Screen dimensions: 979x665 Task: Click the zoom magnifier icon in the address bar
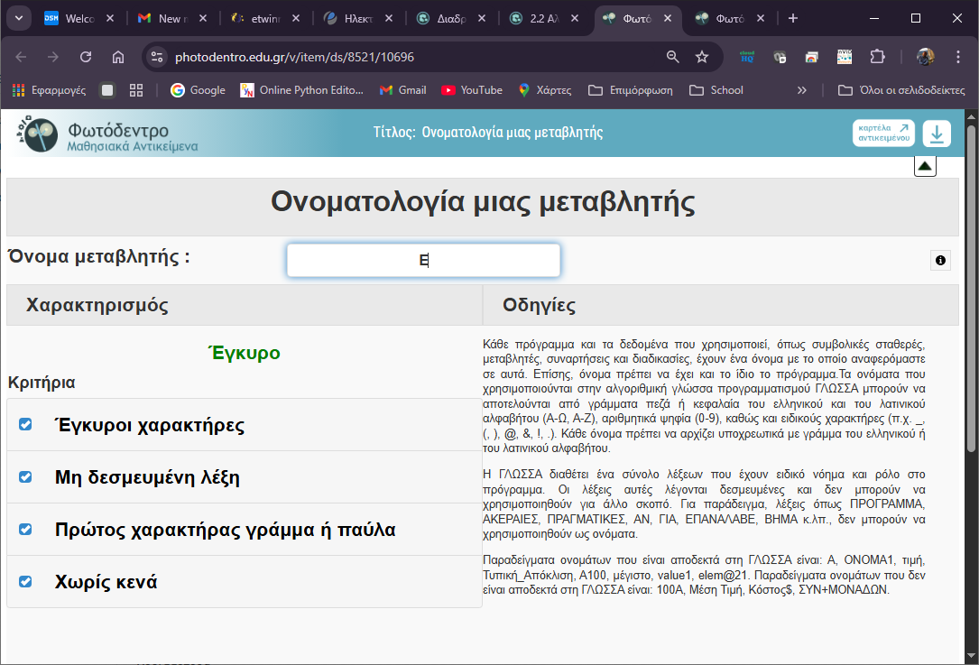(672, 57)
